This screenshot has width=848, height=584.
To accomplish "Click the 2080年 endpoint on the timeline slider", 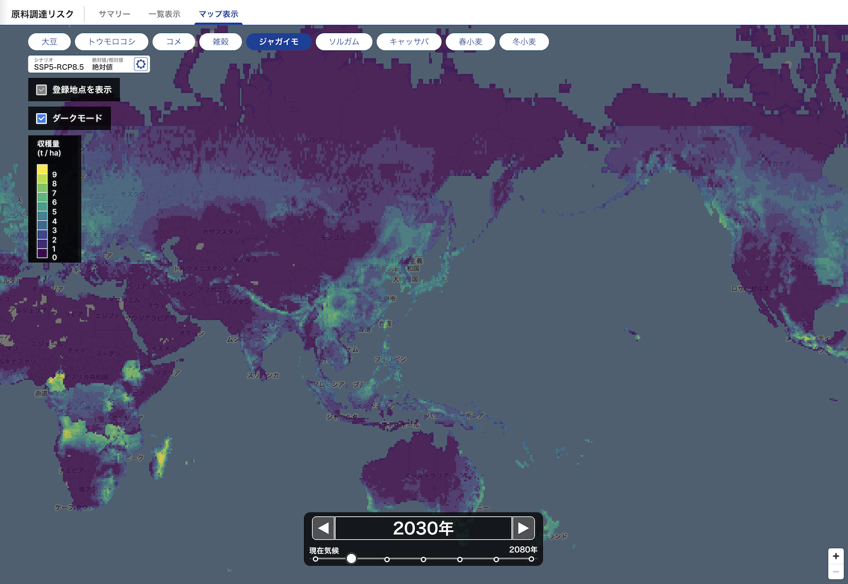I will [531, 559].
